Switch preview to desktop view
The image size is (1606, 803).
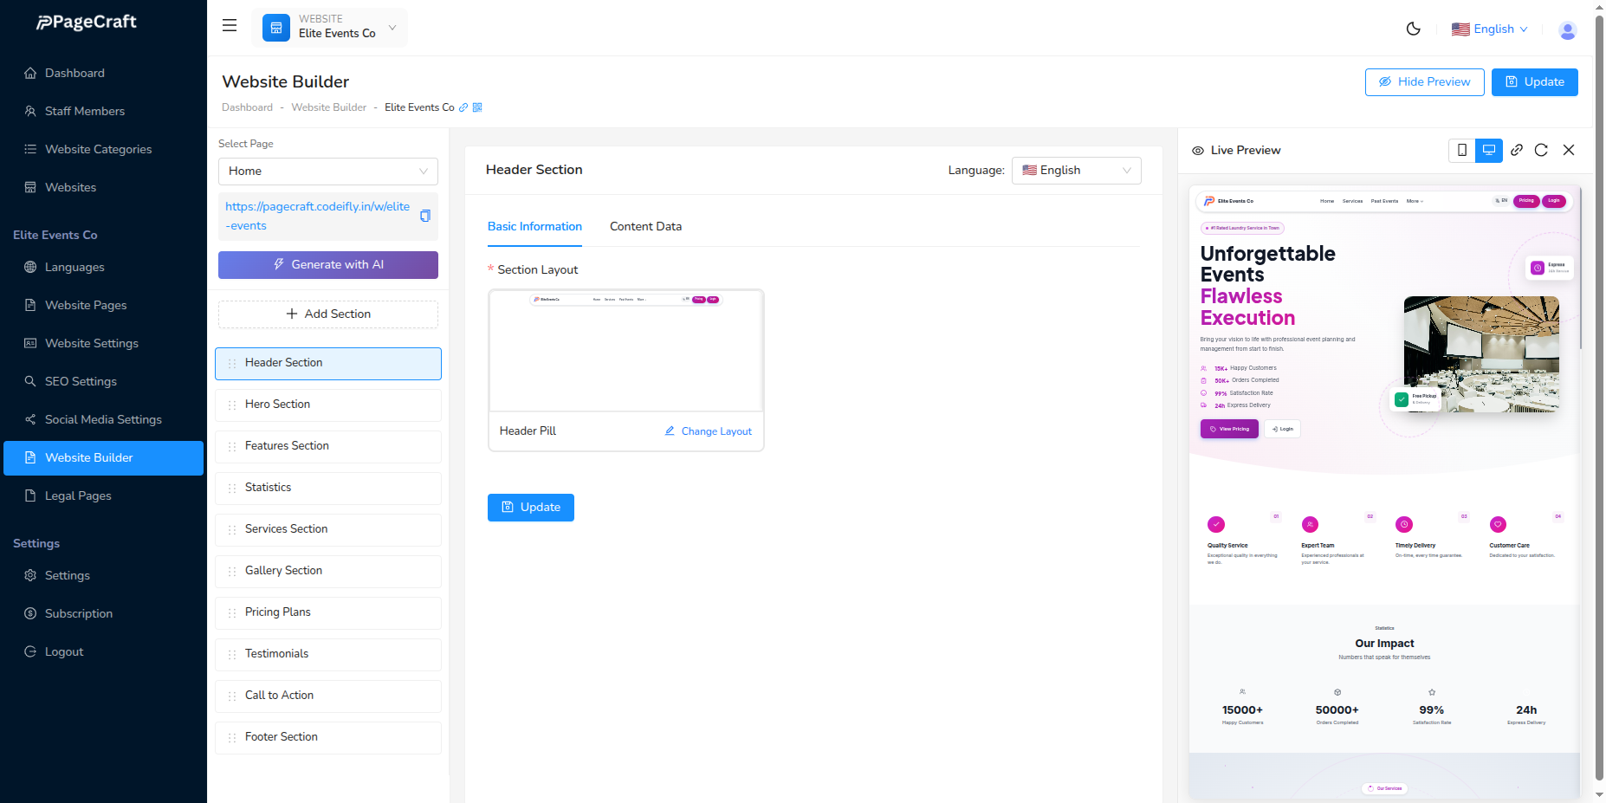(x=1489, y=150)
